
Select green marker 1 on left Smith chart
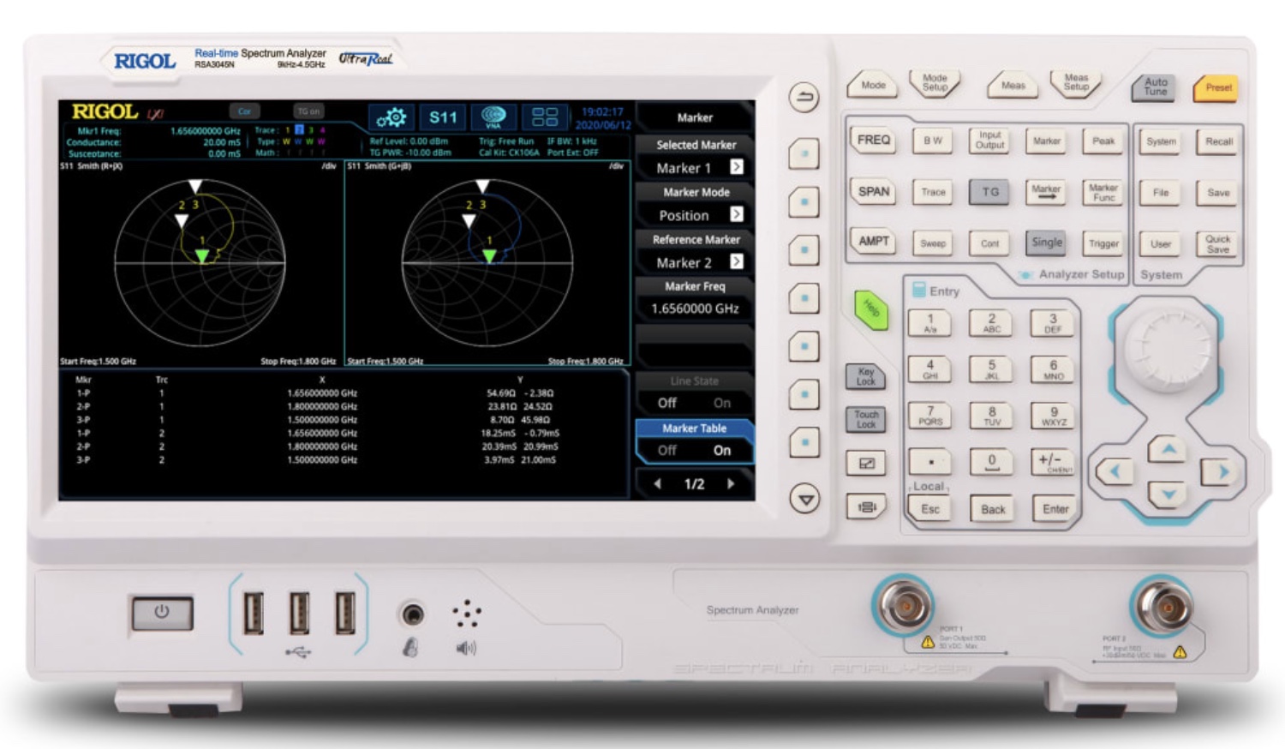click(201, 255)
